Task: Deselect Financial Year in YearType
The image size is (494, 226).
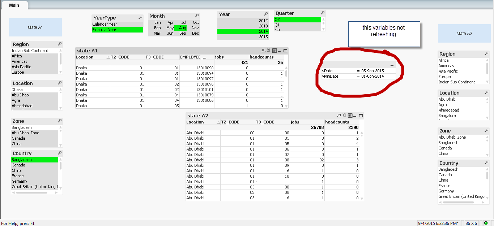Action: 118,30
